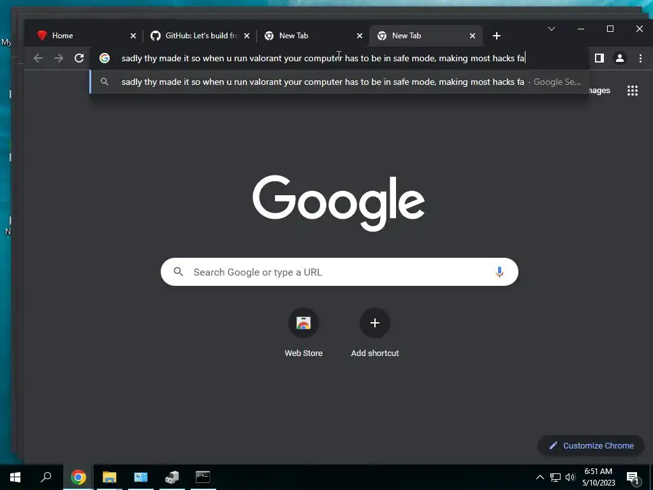Click the Chrome taskbar icon
The width and height of the screenshot is (653, 490).
[78, 477]
